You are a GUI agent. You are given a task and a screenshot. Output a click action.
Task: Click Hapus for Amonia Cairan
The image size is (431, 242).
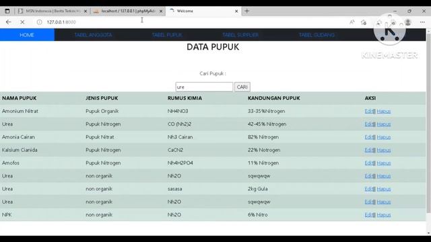click(384, 137)
